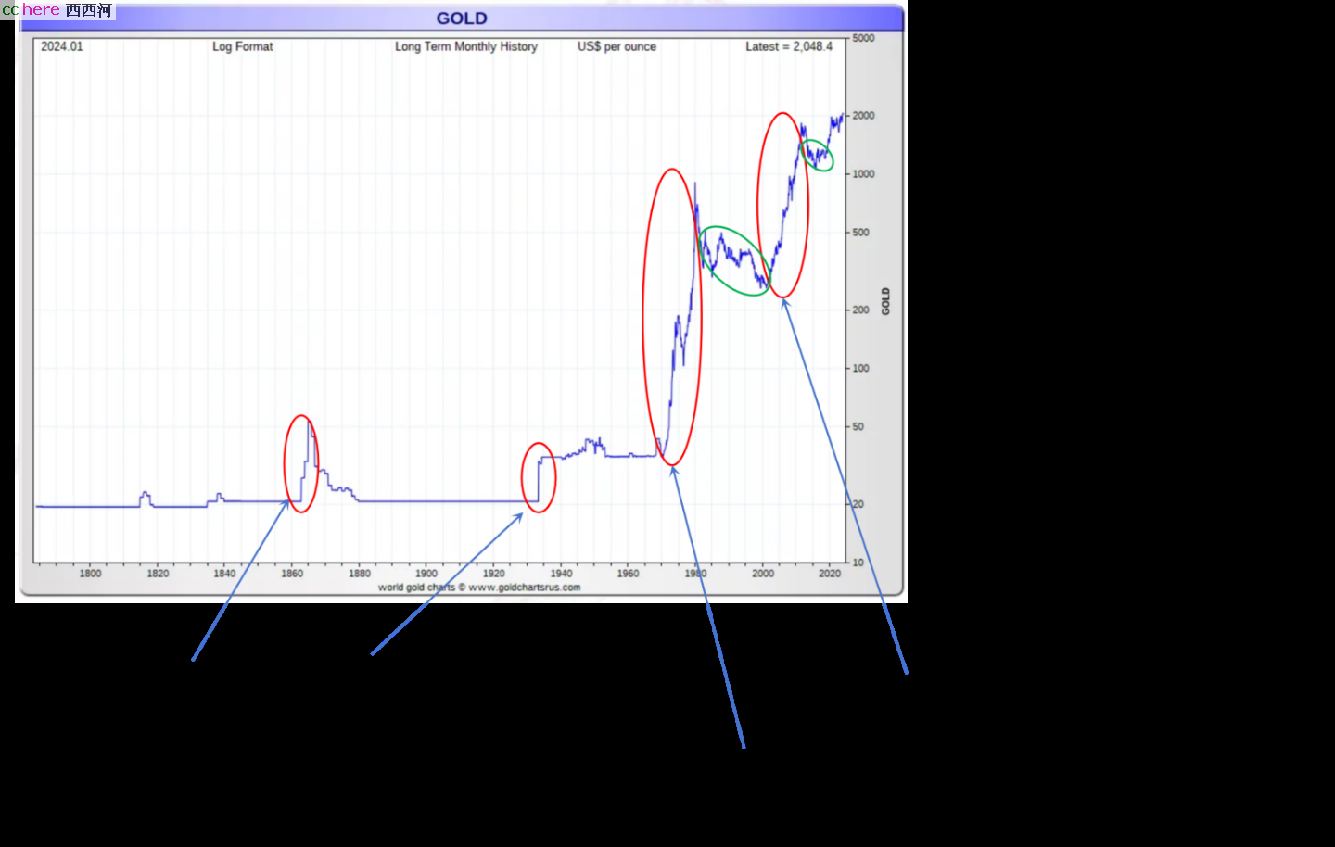The width and height of the screenshot is (1335, 847).
Task: Click the 1940 year axis label
Action: 561,574
